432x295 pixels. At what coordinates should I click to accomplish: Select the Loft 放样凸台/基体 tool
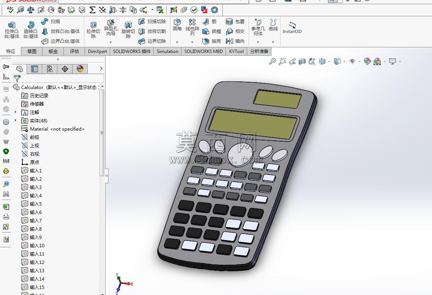(x=61, y=31)
